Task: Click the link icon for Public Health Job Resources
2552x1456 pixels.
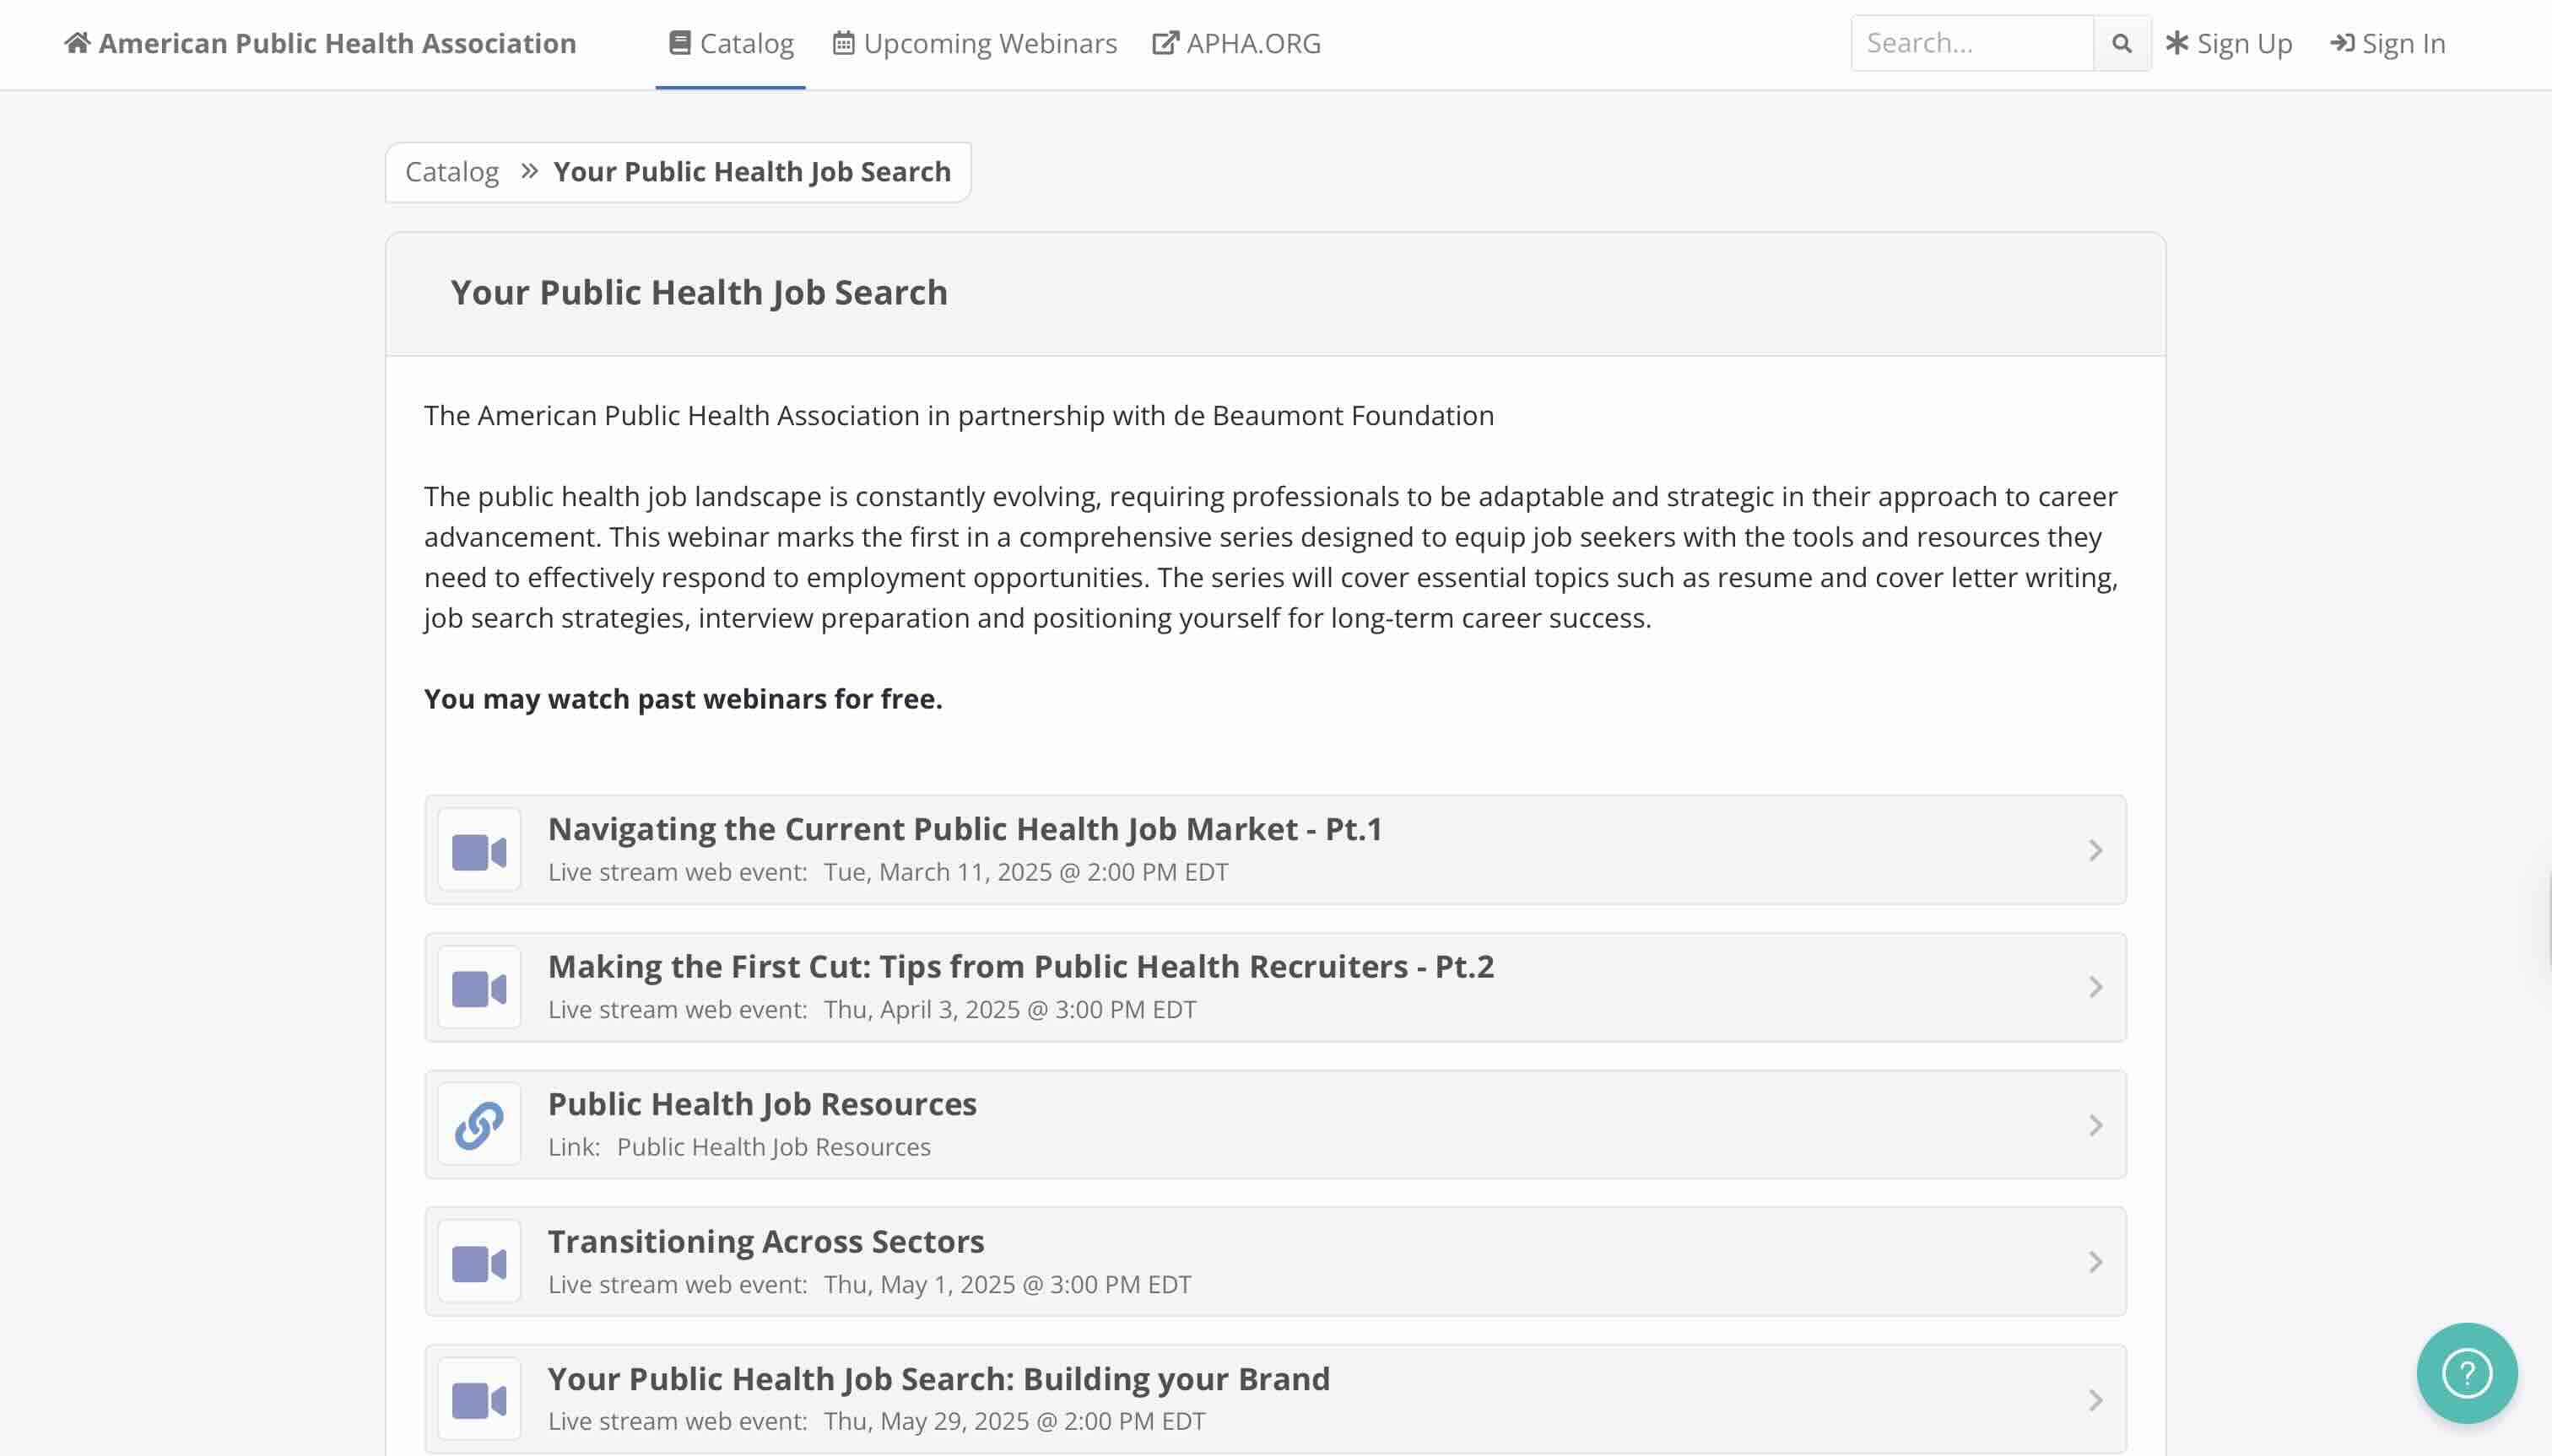Action: [x=479, y=1125]
